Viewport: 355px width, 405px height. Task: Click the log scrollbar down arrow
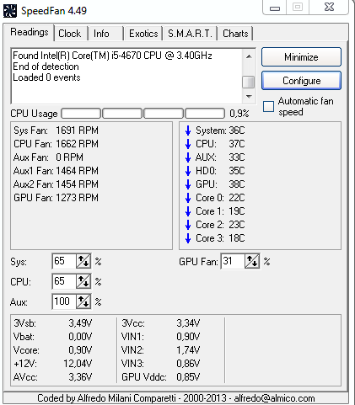[249, 97]
